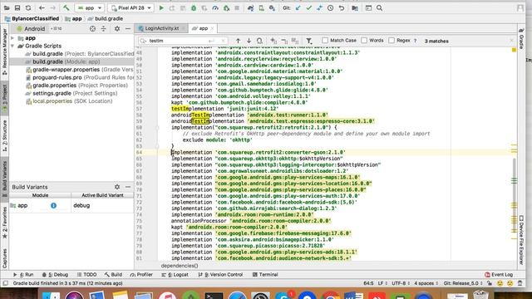
Task: Click the info icon next to app module
Action: [x=53, y=205]
